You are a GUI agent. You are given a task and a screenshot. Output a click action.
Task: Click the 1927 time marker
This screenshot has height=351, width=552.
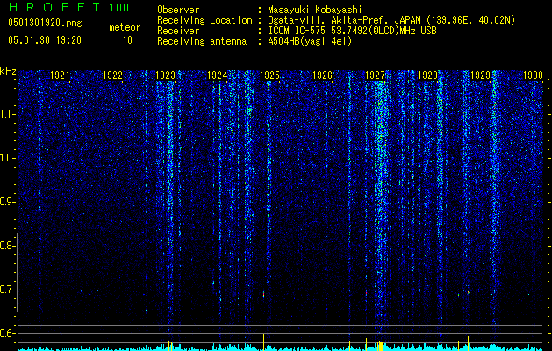pos(376,75)
